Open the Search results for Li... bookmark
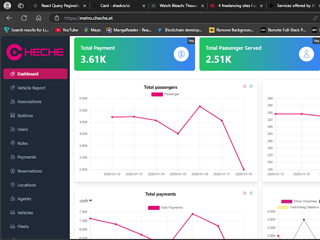The height and width of the screenshot is (240, 320). [x=26, y=30]
